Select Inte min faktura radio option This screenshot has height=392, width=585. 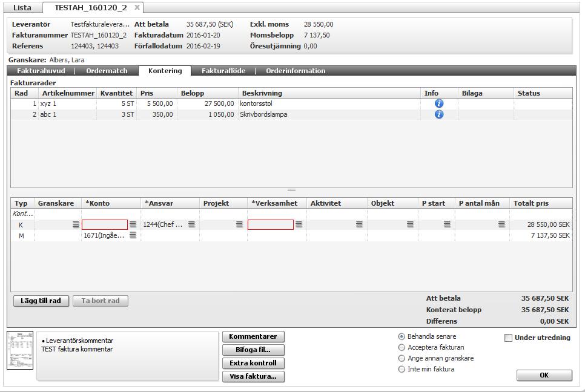tap(402, 369)
